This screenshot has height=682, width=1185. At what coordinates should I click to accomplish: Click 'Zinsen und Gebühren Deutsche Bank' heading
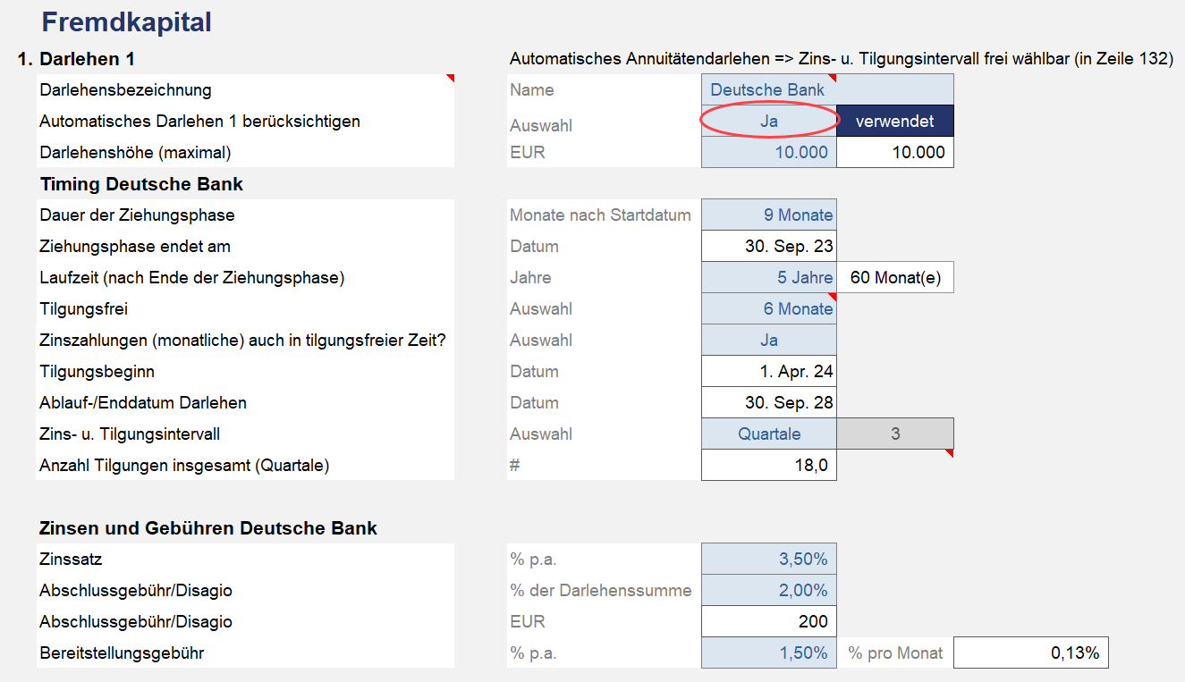208,528
